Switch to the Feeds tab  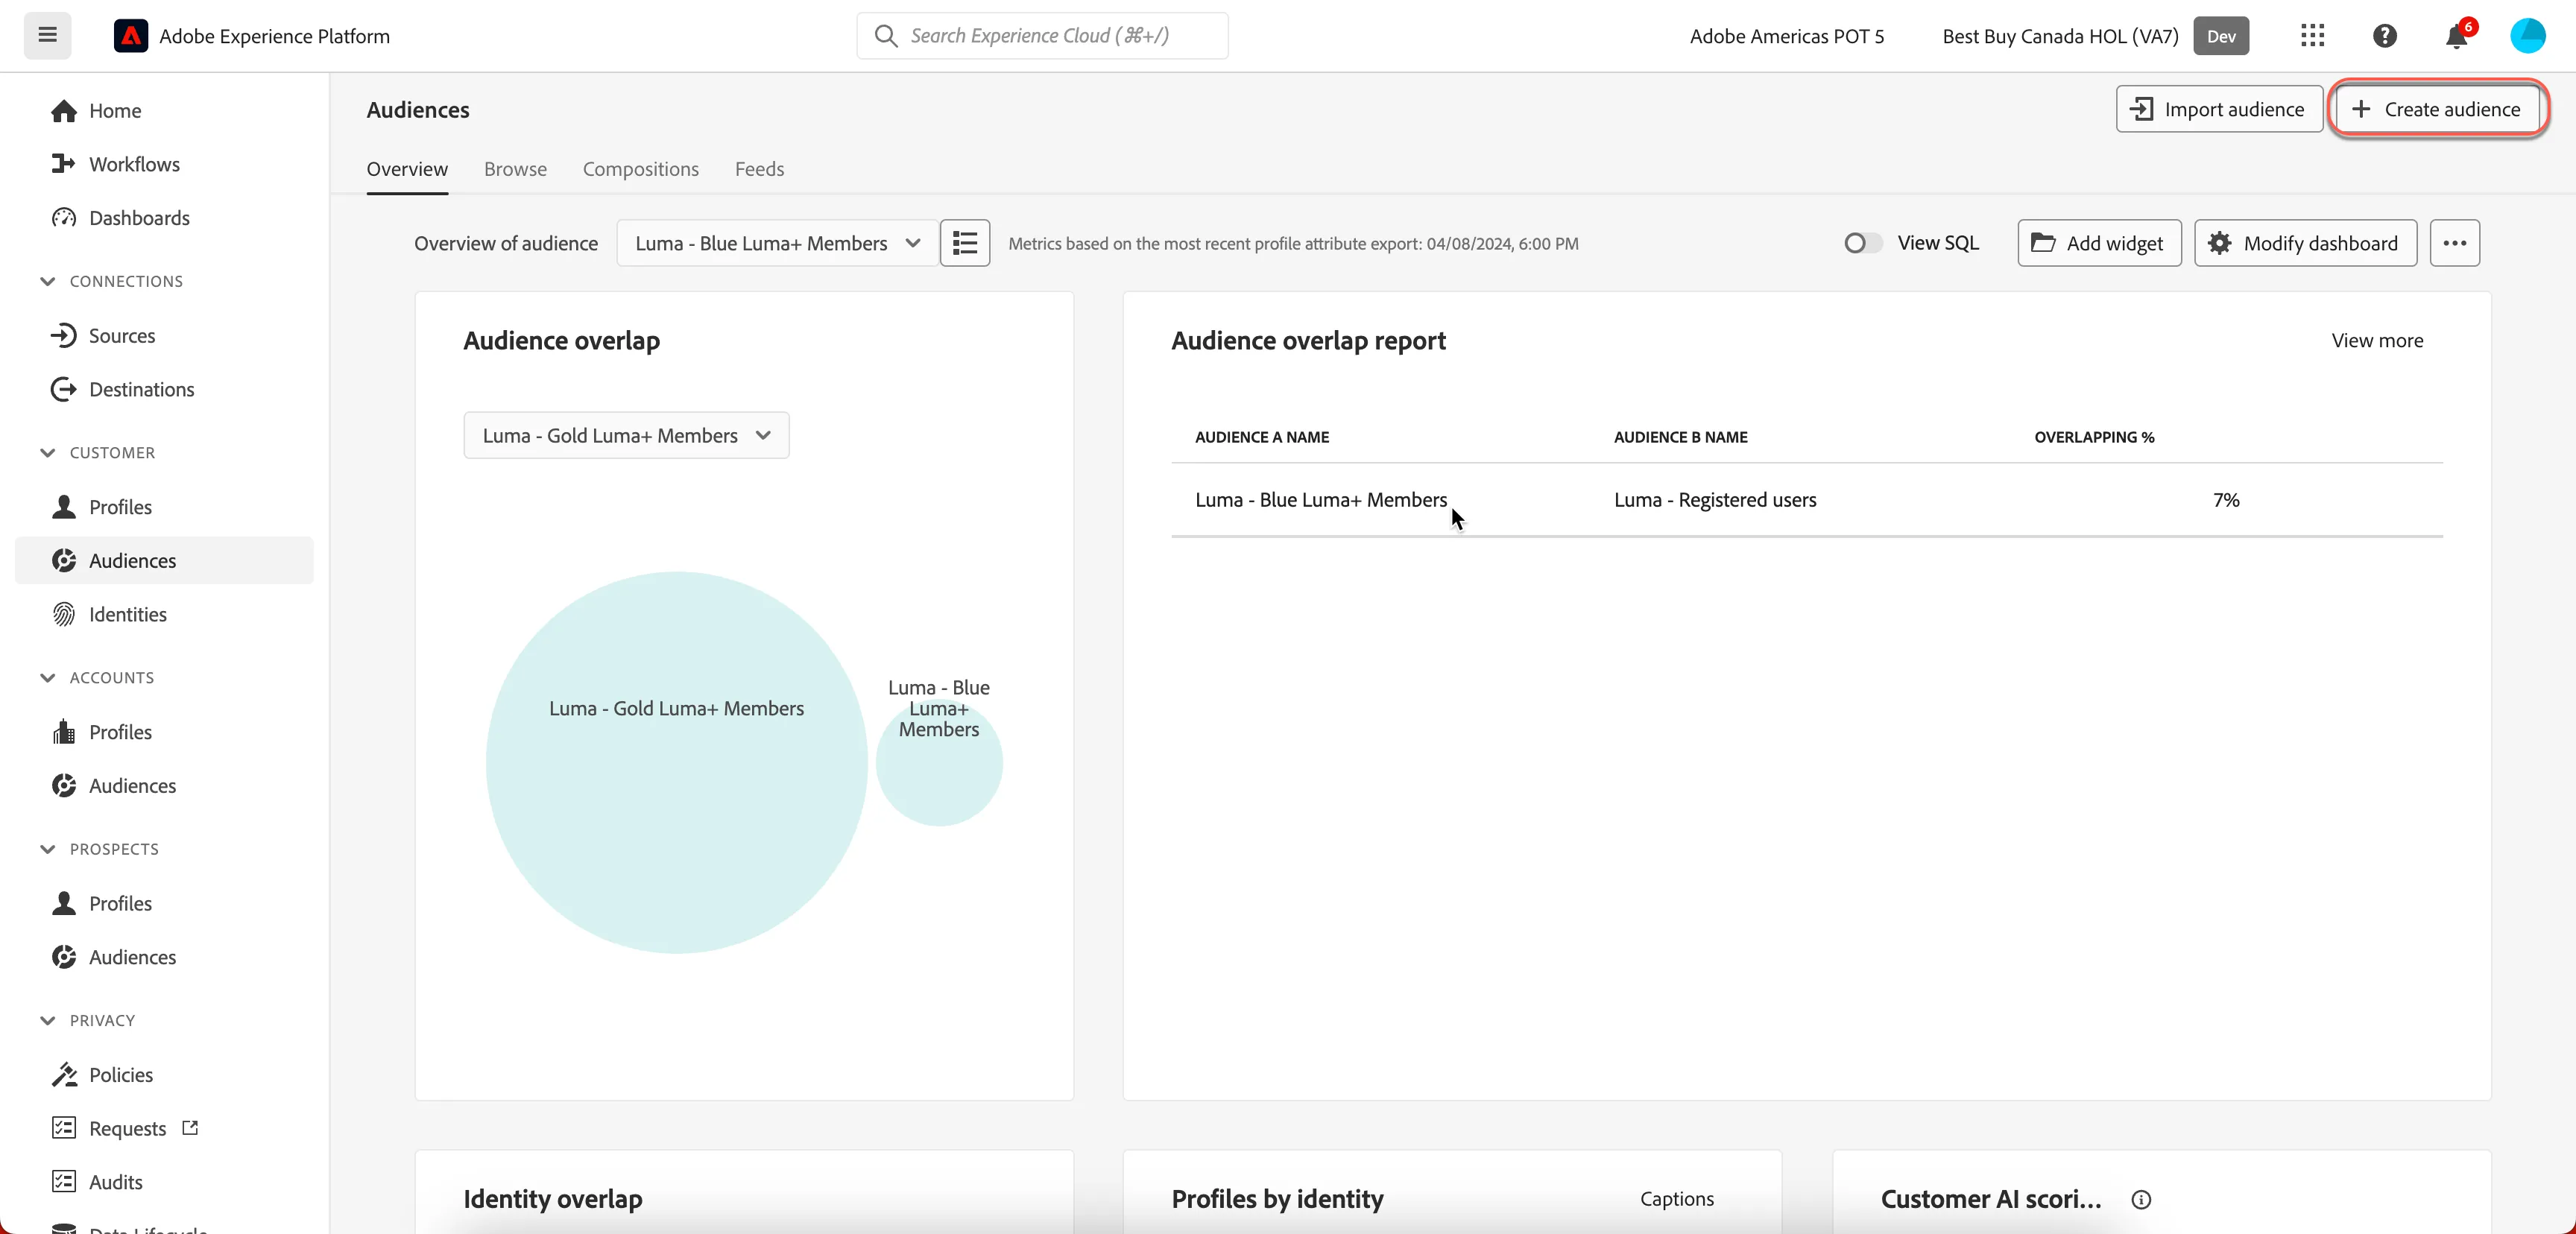coord(759,169)
